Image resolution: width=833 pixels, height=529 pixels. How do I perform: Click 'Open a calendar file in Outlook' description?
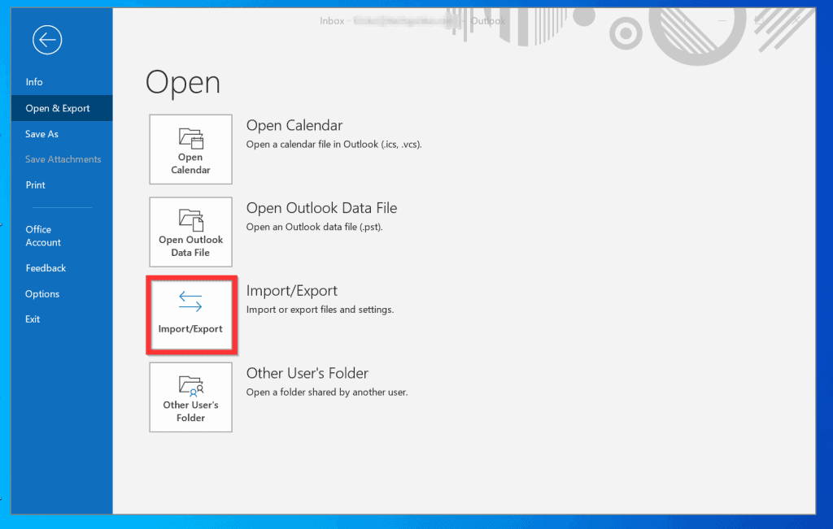click(x=334, y=145)
